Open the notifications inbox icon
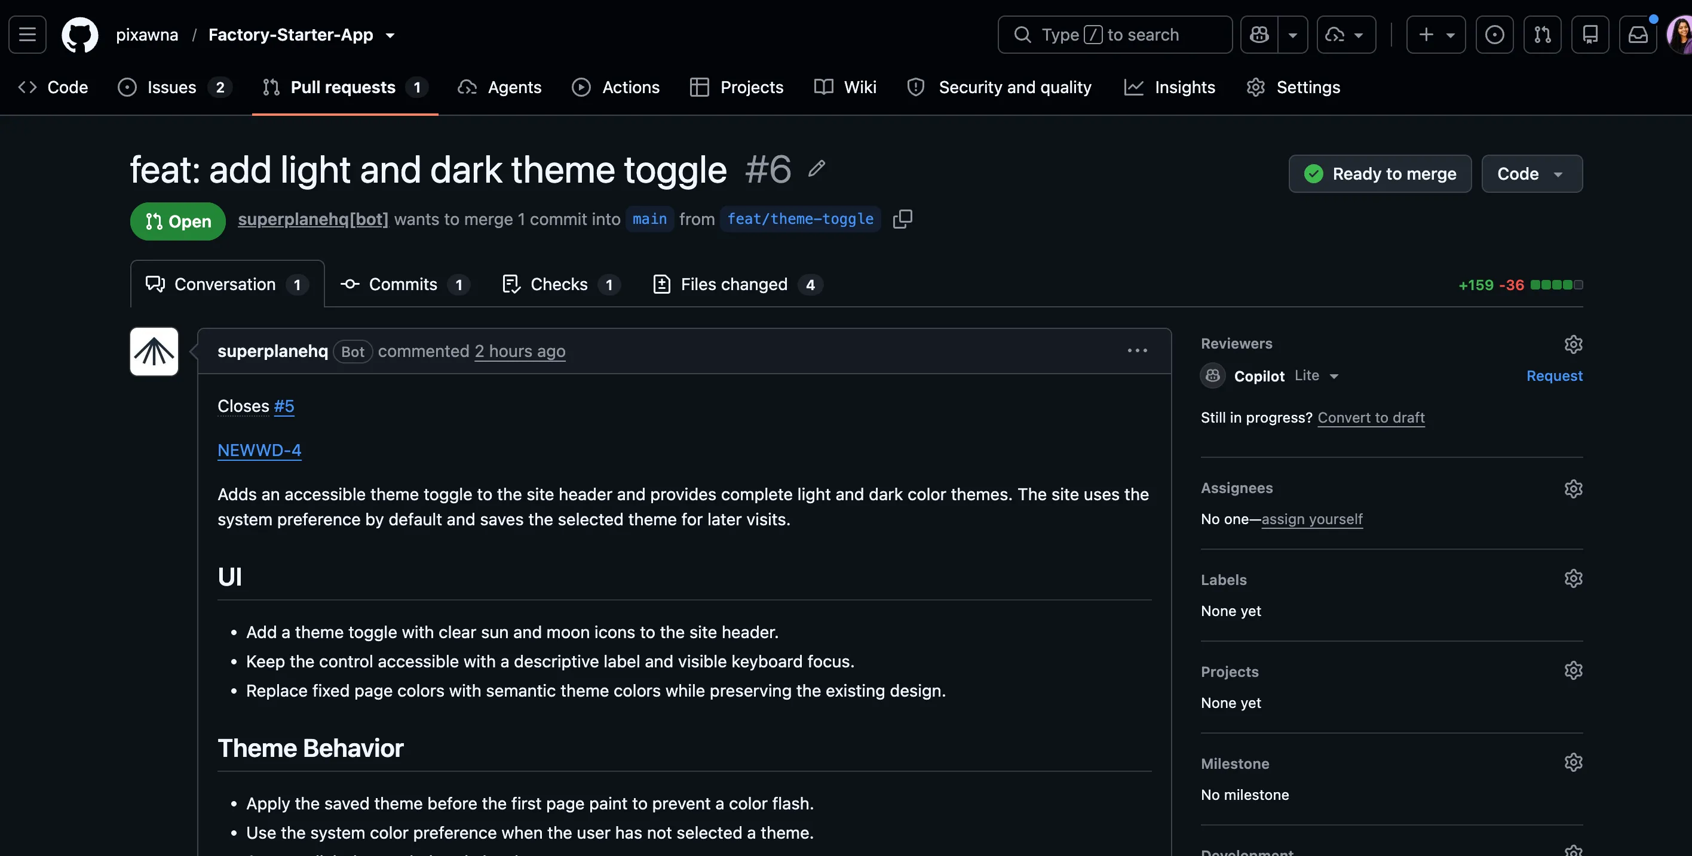1692x856 pixels. click(x=1638, y=35)
